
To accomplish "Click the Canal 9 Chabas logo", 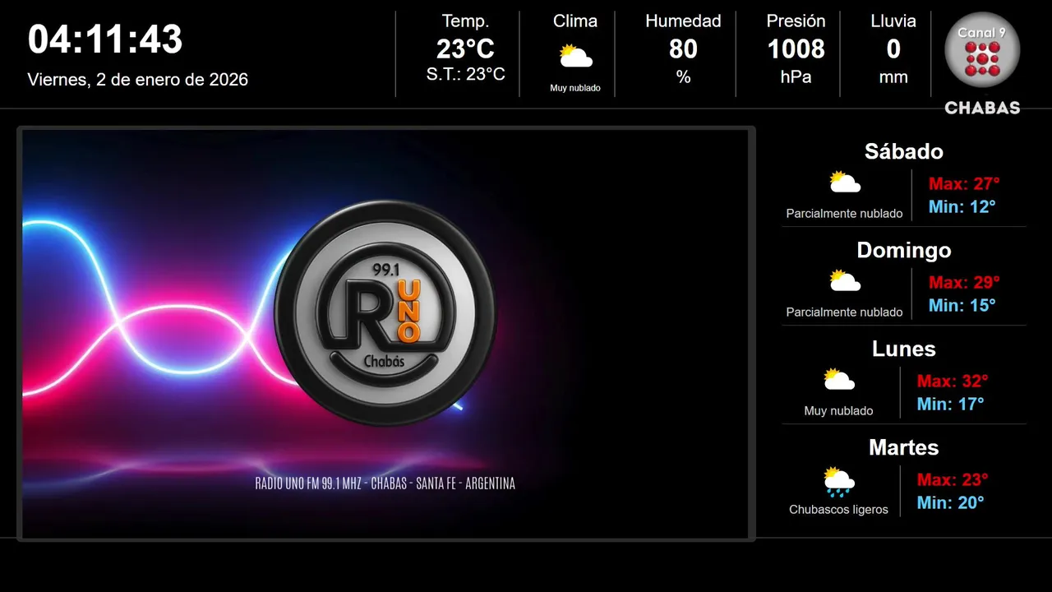I will click(x=982, y=62).
